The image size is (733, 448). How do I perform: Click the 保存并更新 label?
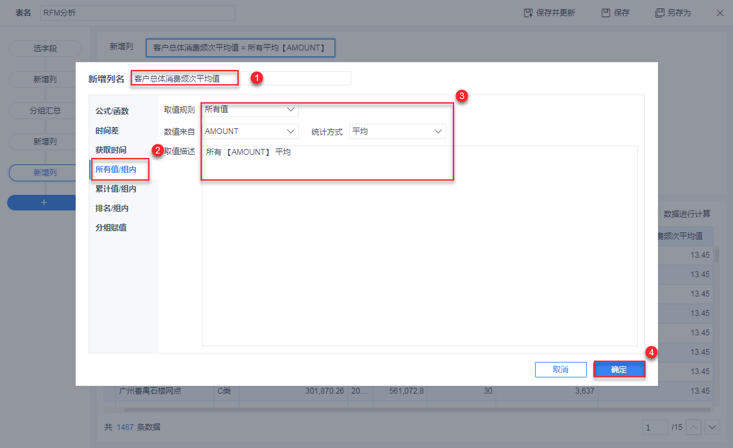pyautogui.click(x=555, y=13)
